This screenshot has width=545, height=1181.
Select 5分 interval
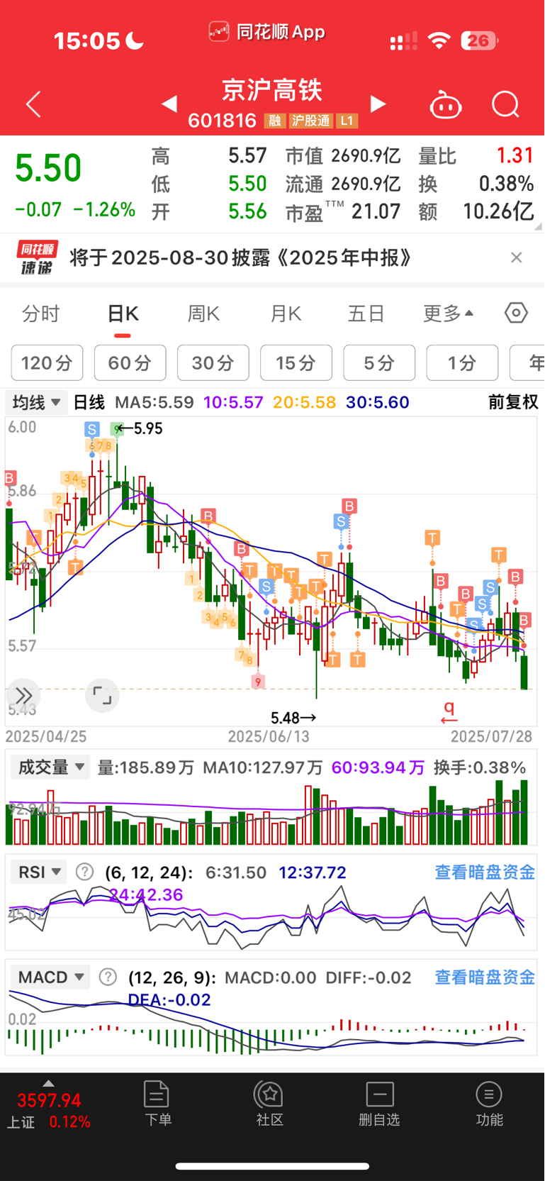coord(379,363)
